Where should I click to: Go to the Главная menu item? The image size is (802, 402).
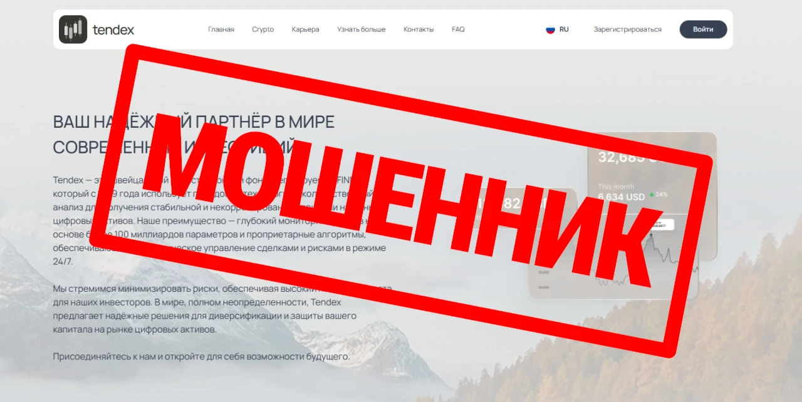[x=221, y=29]
